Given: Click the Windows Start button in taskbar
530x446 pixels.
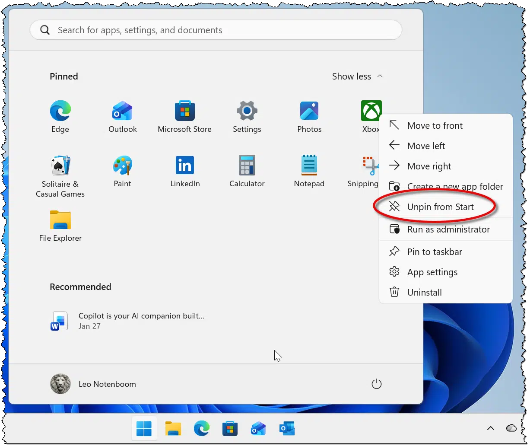Looking at the screenshot, I should tap(144, 428).
